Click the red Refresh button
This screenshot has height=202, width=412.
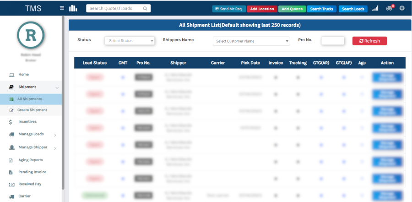(369, 41)
